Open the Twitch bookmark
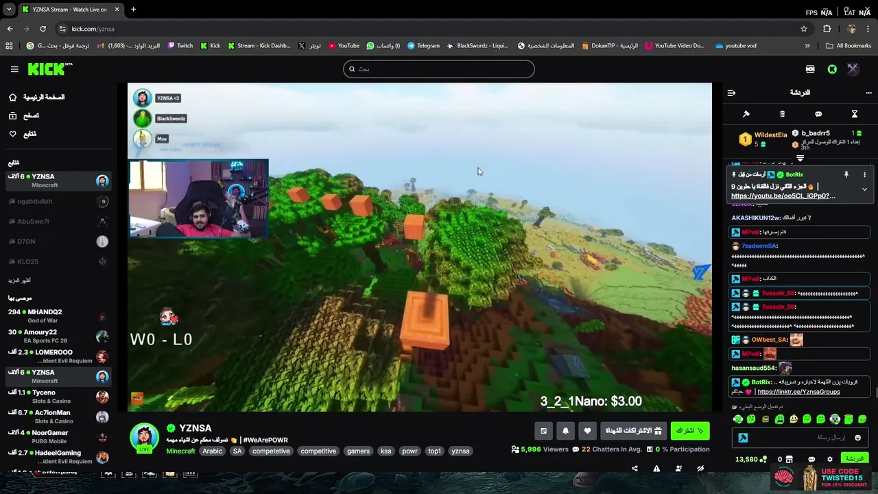This screenshot has height=494, width=878. pos(180,46)
